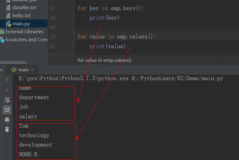The height and width of the screenshot is (160, 239).
Task: Click the External Libraries bar-chart icon
Action: pos(2,31)
